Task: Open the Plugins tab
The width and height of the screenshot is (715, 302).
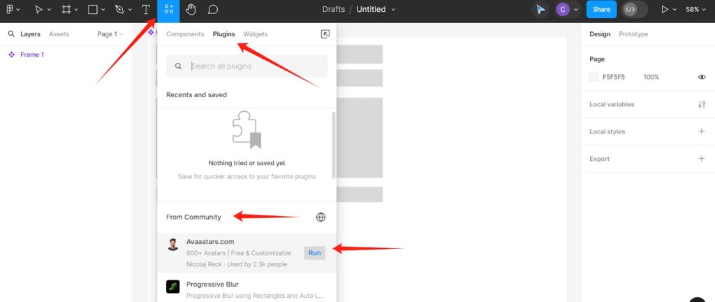Action: click(x=223, y=34)
